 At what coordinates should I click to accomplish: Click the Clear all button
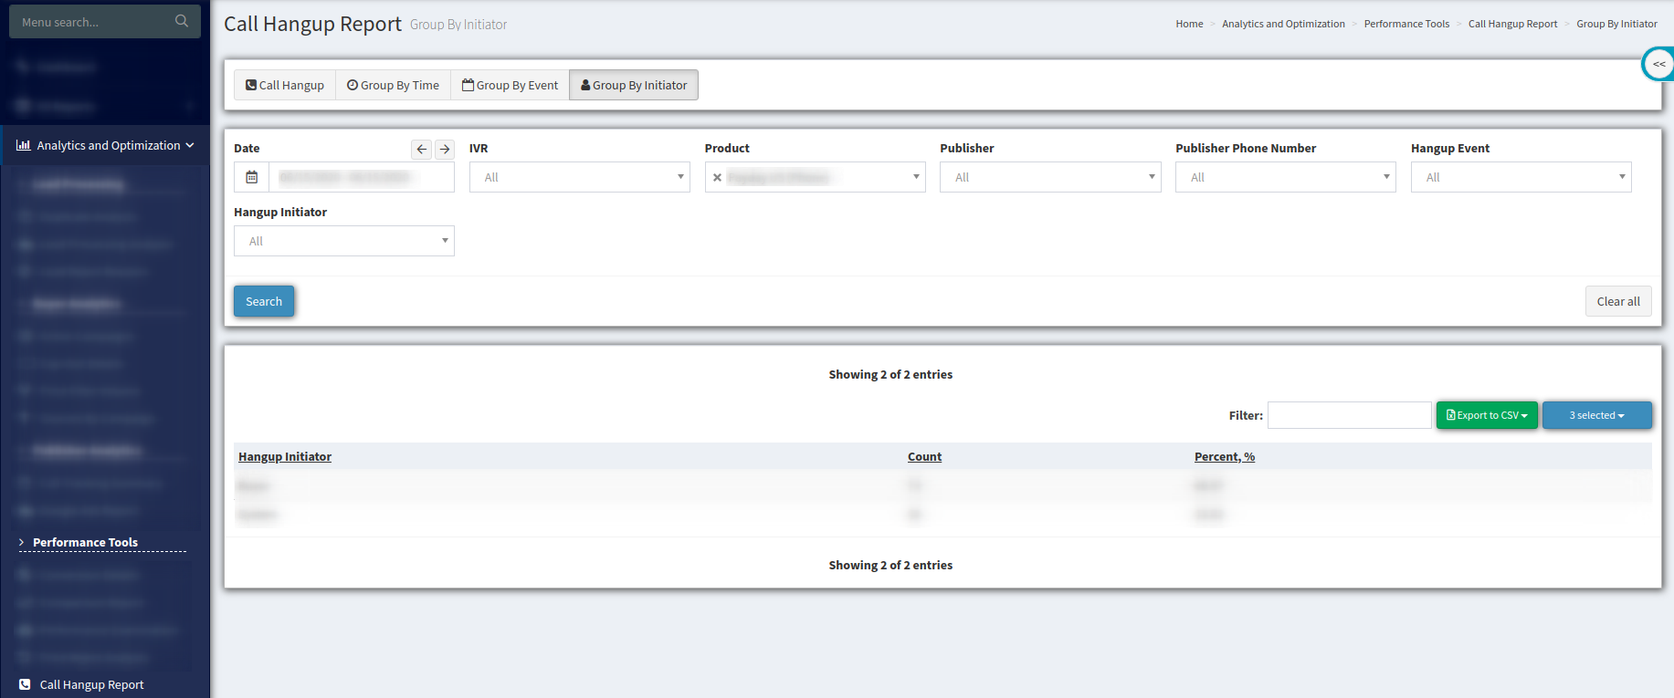click(x=1617, y=301)
